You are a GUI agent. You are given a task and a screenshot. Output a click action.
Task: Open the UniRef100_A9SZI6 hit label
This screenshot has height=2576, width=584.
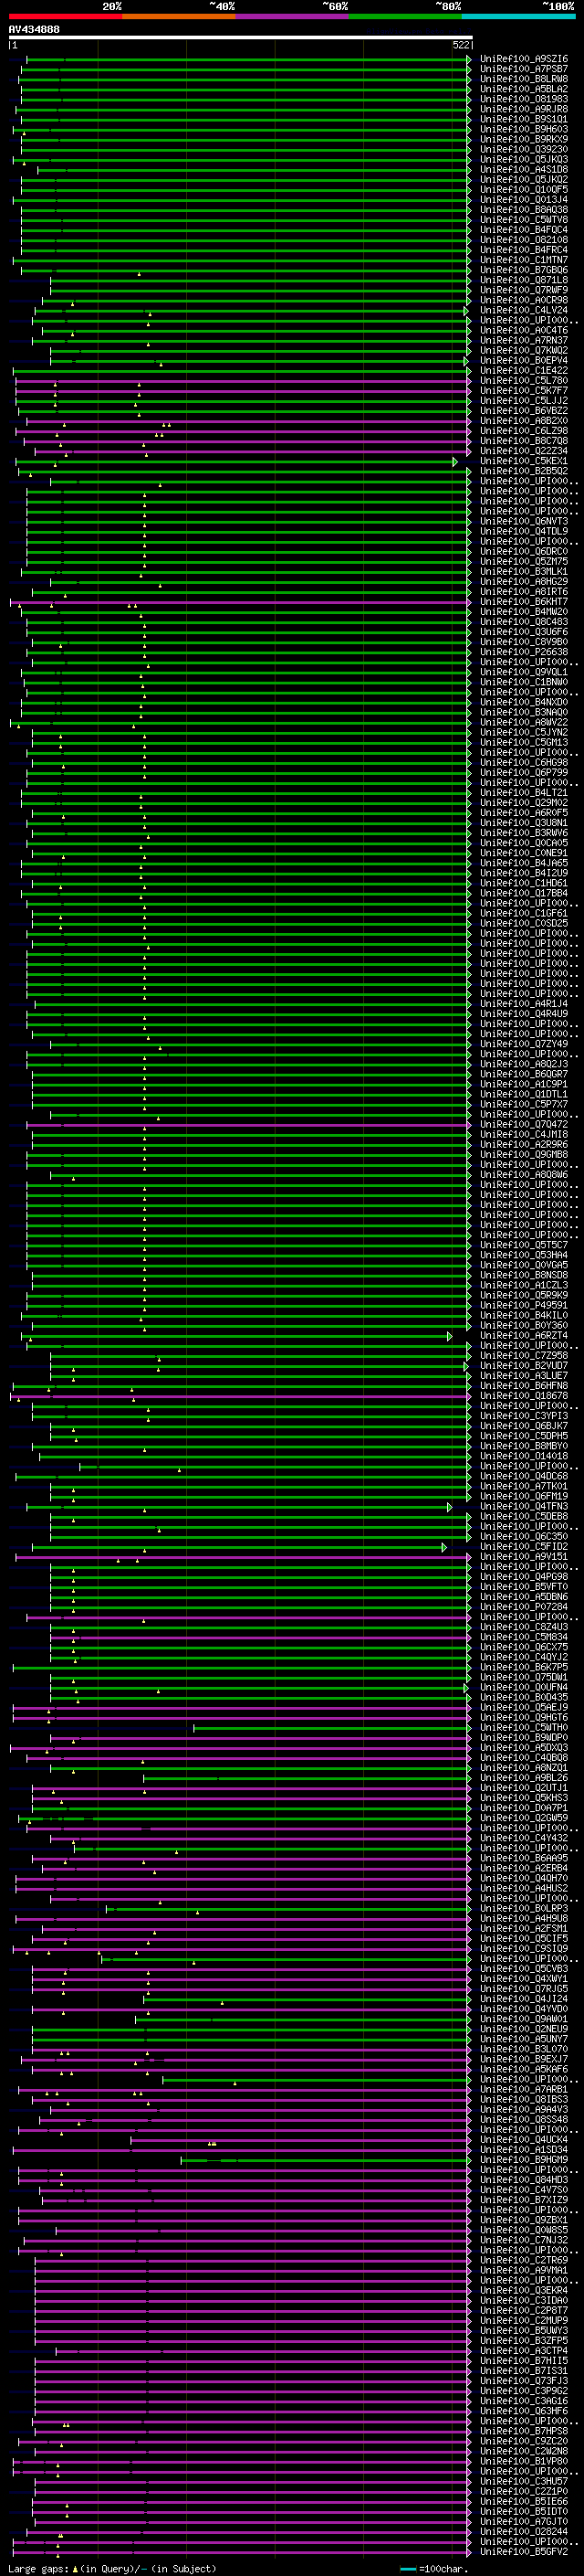[x=523, y=59]
